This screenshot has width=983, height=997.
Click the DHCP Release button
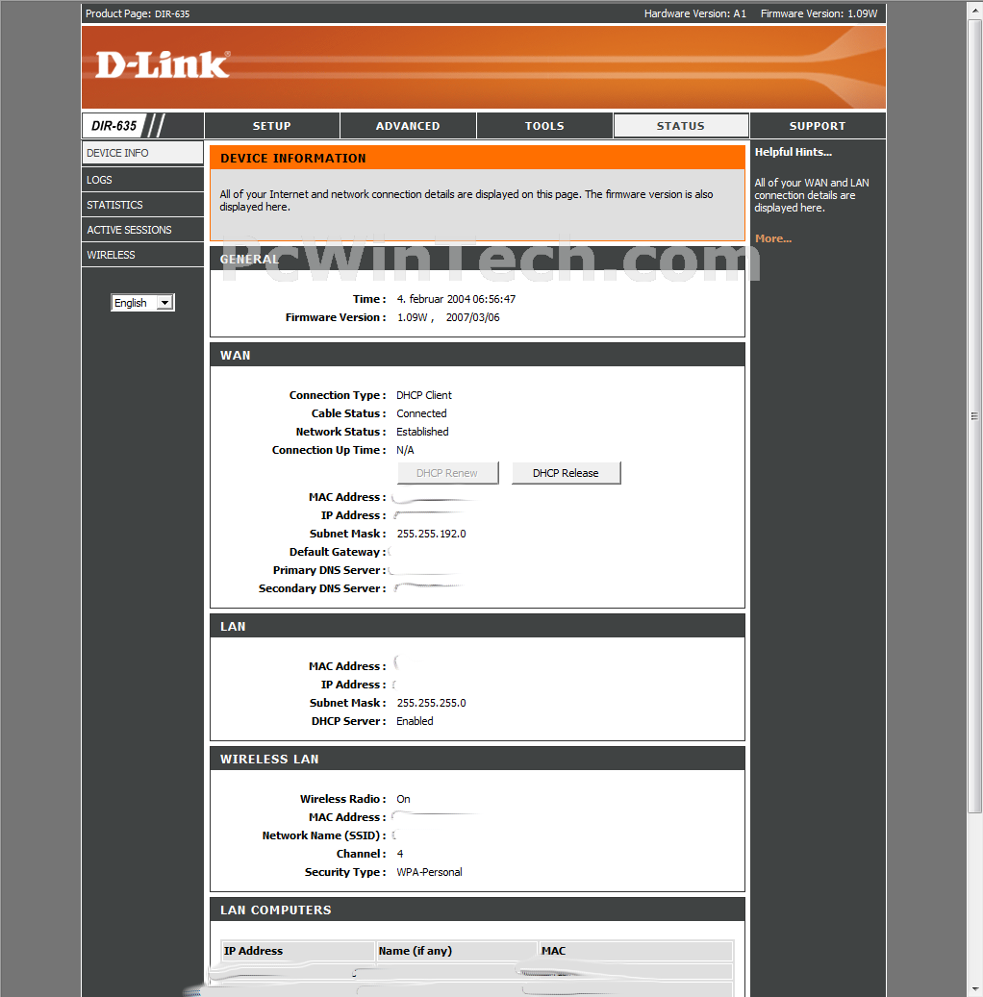point(566,473)
